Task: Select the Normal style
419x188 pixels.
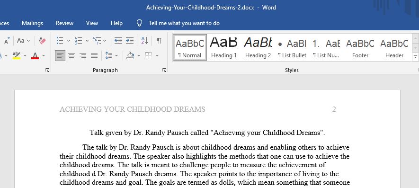Action: tap(190, 47)
